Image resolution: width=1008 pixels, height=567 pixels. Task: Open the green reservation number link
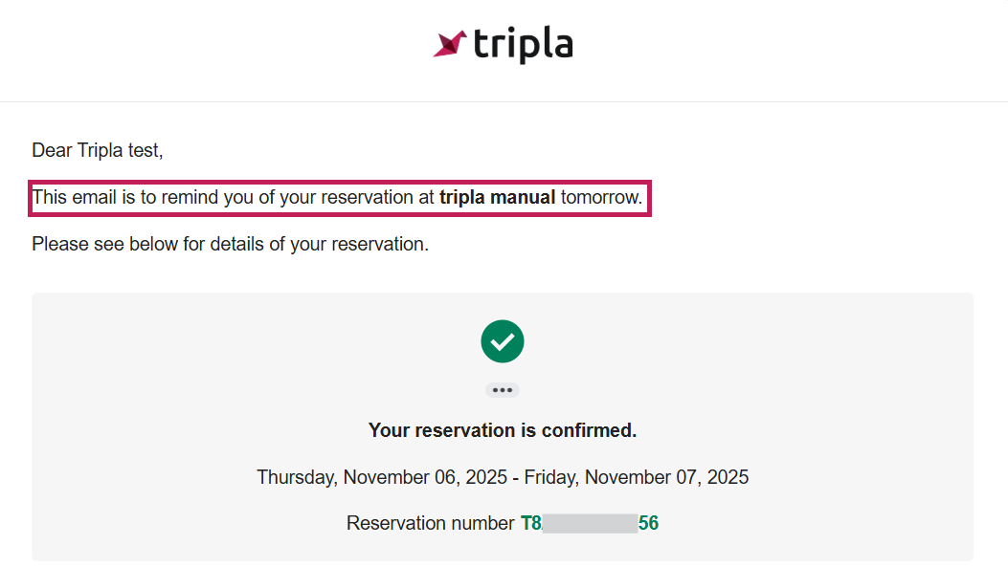pyautogui.click(x=589, y=523)
